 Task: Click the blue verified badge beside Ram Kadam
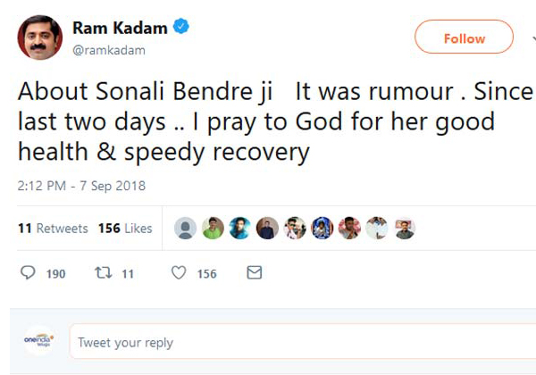pyautogui.click(x=181, y=28)
